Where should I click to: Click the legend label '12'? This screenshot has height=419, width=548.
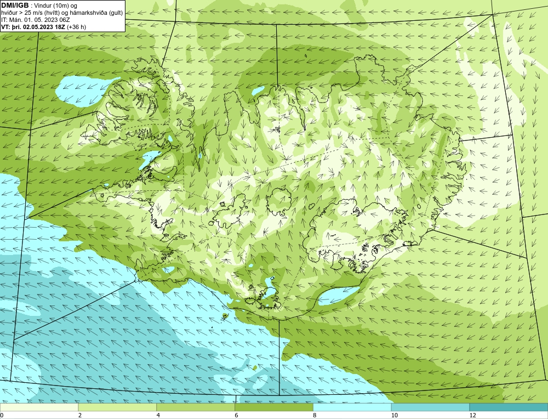472,415
